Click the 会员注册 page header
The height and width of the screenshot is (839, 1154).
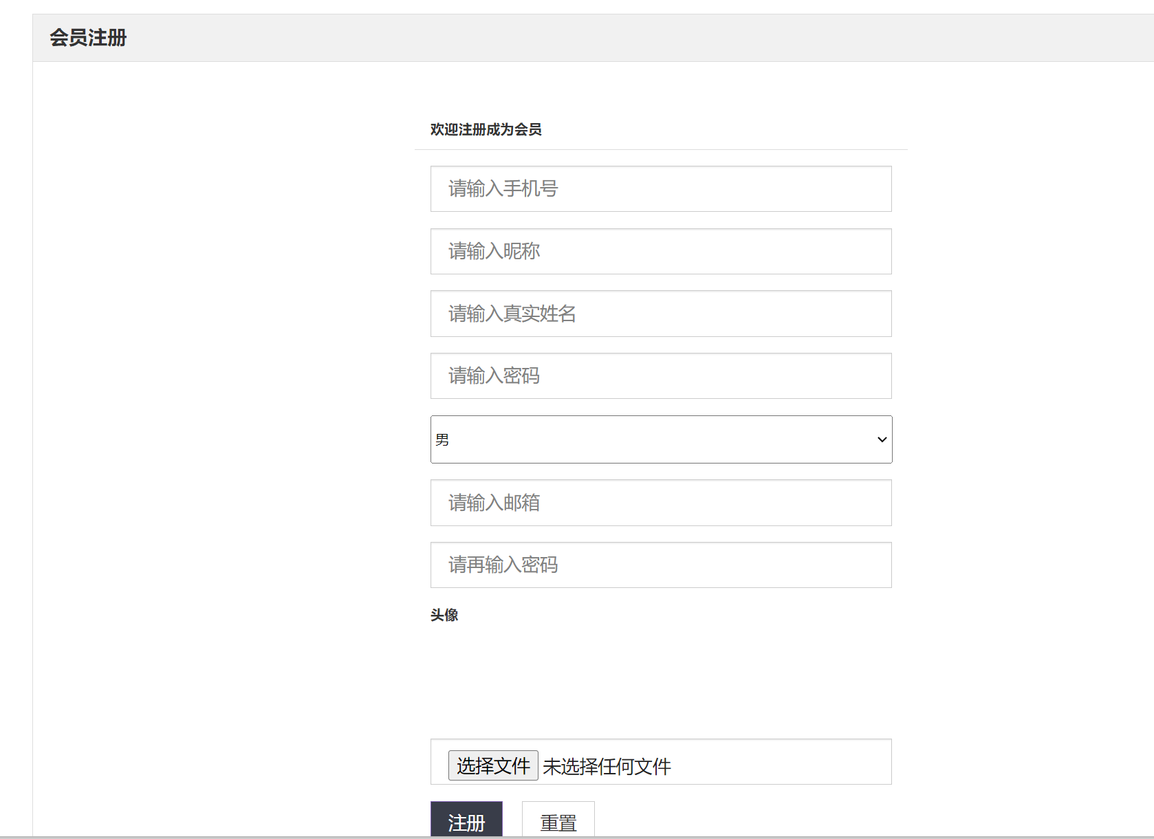(87, 39)
